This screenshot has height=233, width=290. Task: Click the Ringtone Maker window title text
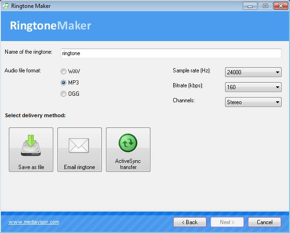[30, 6]
